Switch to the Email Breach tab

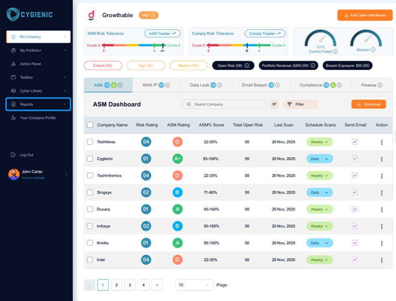[261, 85]
